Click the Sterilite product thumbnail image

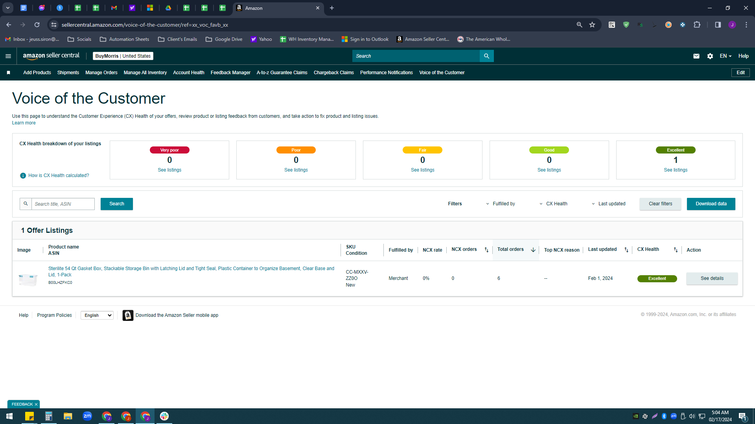28,280
